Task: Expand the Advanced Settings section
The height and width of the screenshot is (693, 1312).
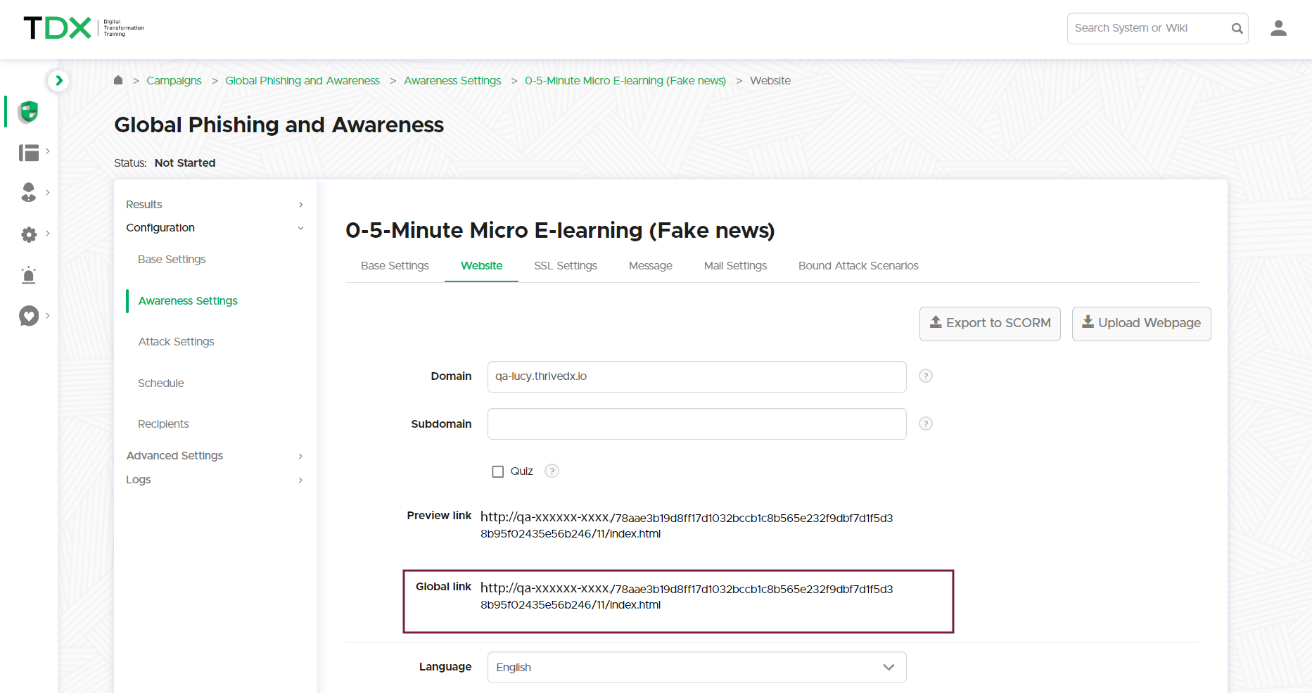Action: coord(215,456)
